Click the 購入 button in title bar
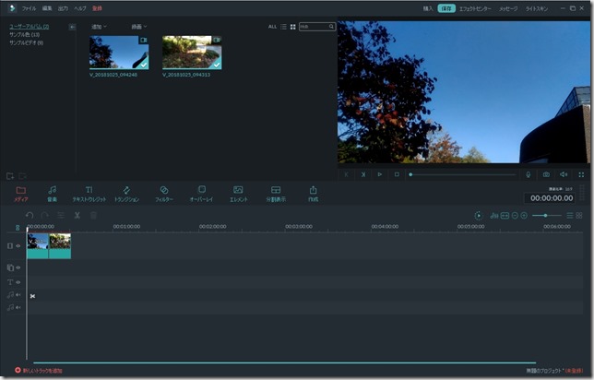The width and height of the screenshot is (594, 380). coord(428,8)
